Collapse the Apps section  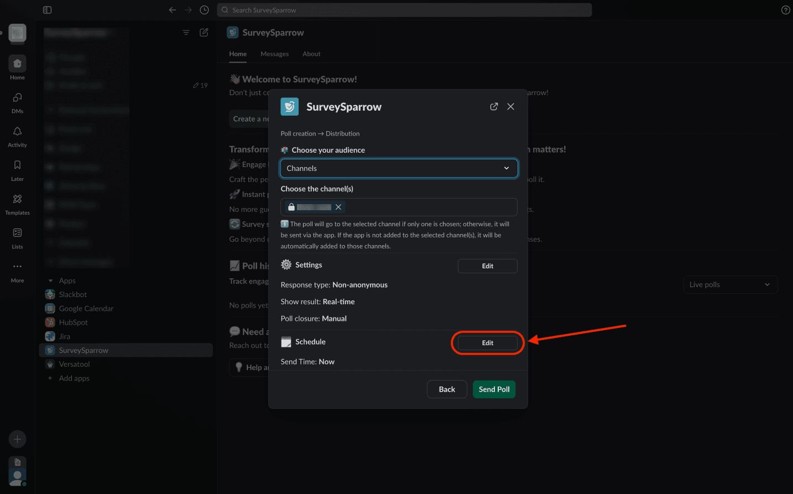coord(51,281)
